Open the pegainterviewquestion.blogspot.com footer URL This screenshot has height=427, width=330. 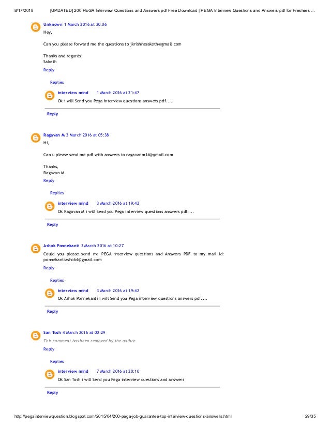coord(123,416)
